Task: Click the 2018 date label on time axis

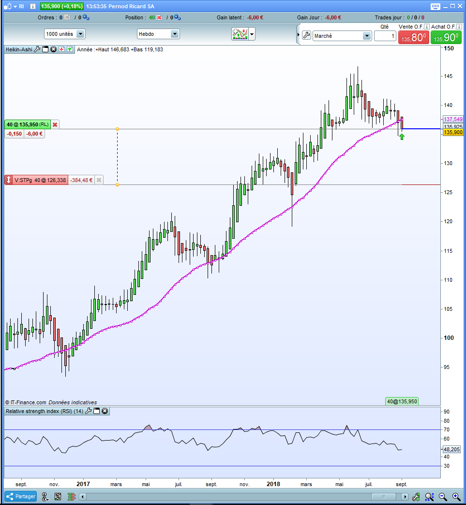Action: coord(273,484)
